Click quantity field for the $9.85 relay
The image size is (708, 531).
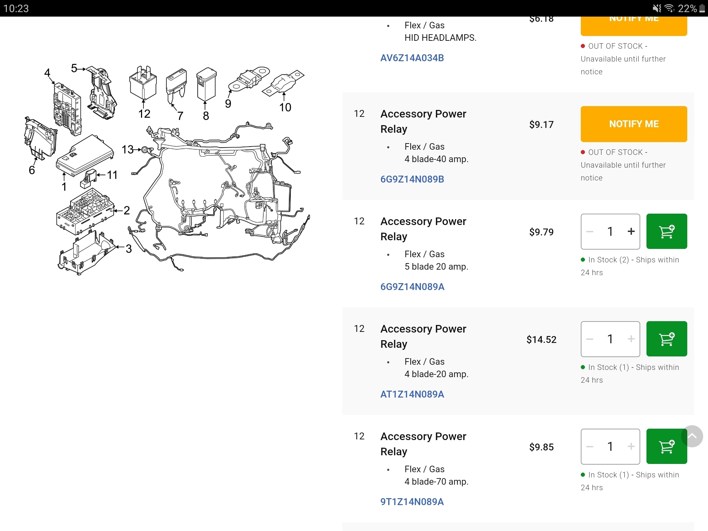click(x=610, y=446)
